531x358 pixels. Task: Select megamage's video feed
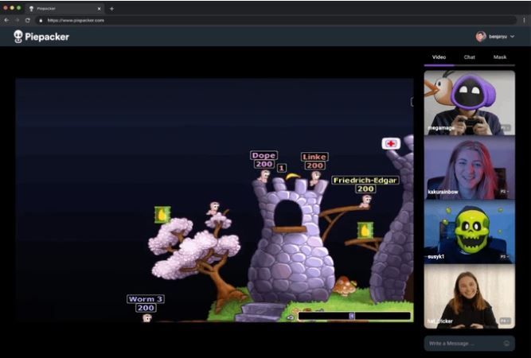(470, 103)
